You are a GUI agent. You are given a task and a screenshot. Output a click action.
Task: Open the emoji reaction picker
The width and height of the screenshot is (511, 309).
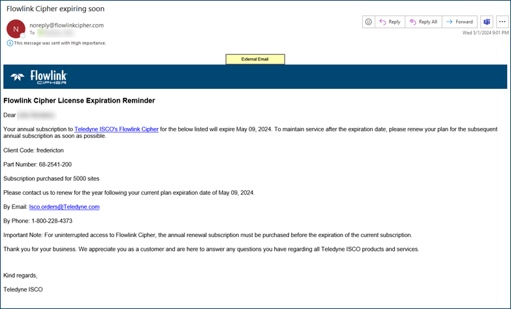[369, 22]
